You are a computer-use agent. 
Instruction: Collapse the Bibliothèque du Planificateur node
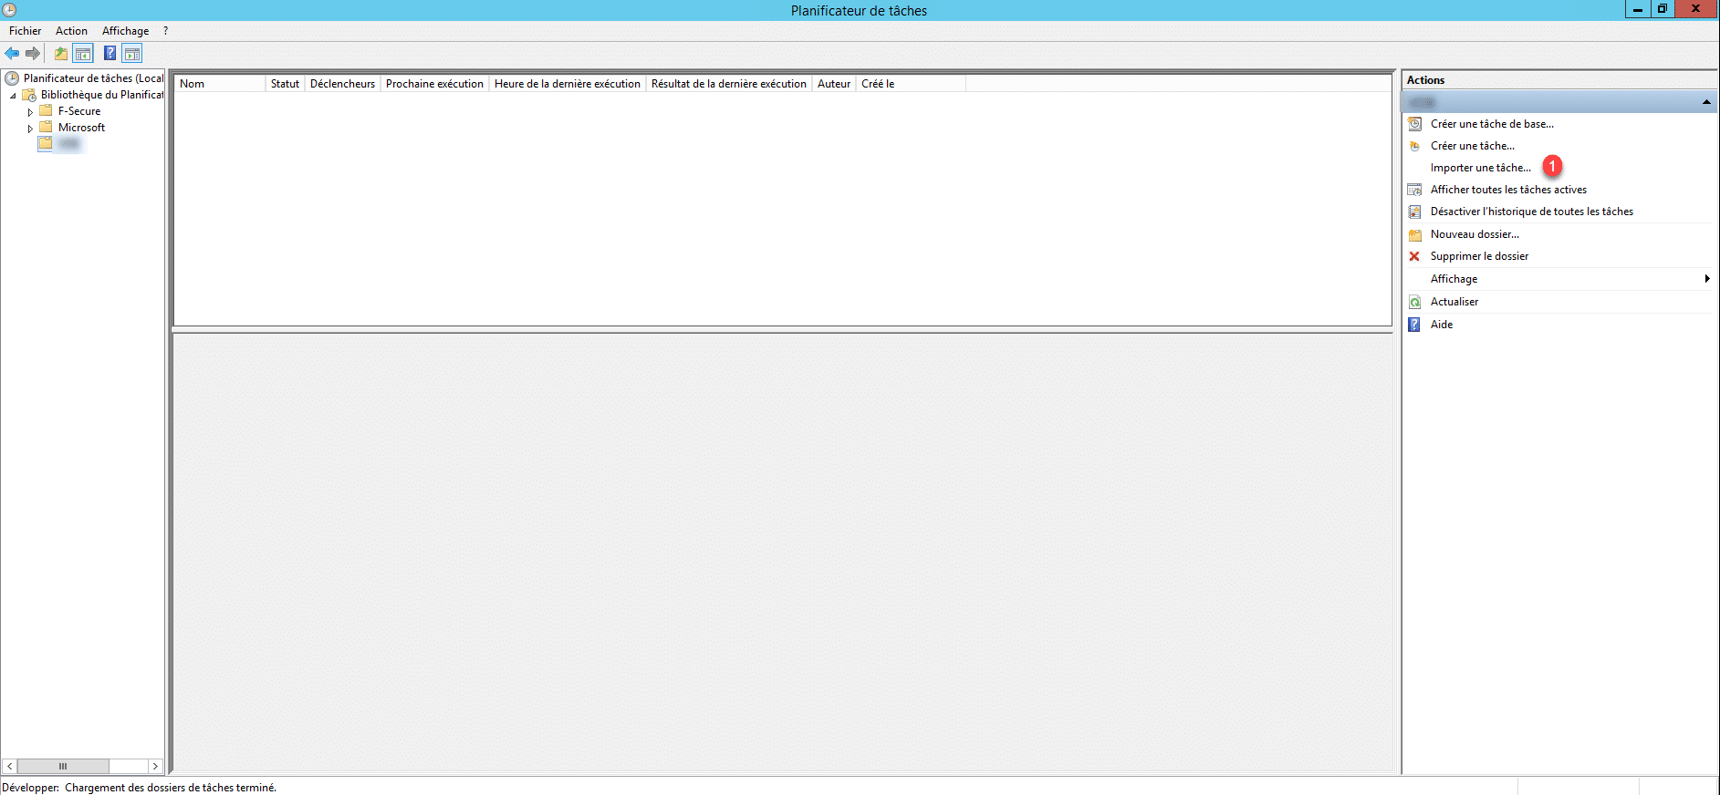click(13, 96)
